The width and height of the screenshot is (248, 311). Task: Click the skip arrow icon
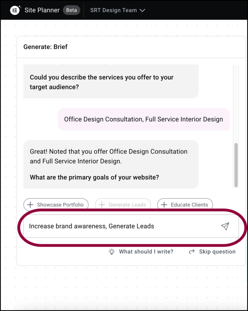pyautogui.click(x=192, y=252)
